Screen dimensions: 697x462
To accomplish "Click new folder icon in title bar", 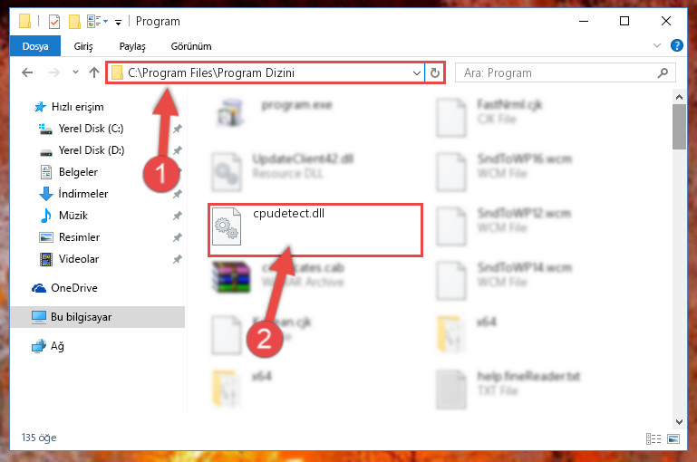I will [74, 22].
